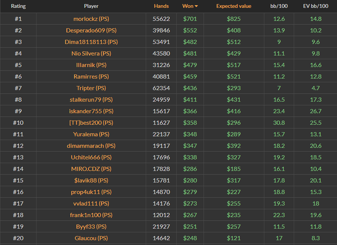Open [TT]best200 player profile
This screenshot has width=337, height=245.
91,122
